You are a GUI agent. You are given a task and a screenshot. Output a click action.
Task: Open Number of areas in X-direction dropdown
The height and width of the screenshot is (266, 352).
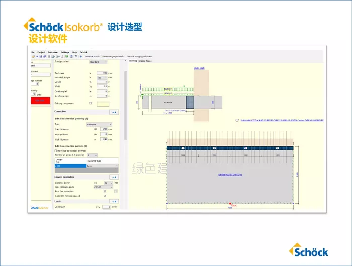(x=92, y=155)
